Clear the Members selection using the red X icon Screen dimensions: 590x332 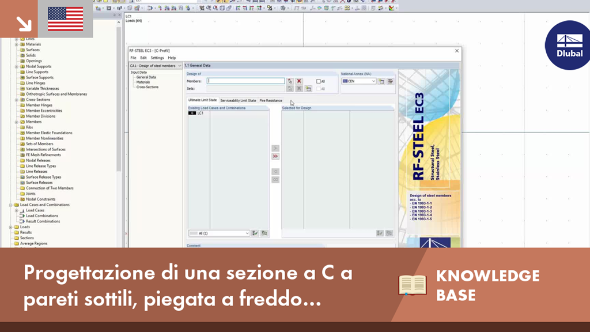(299, 81)
